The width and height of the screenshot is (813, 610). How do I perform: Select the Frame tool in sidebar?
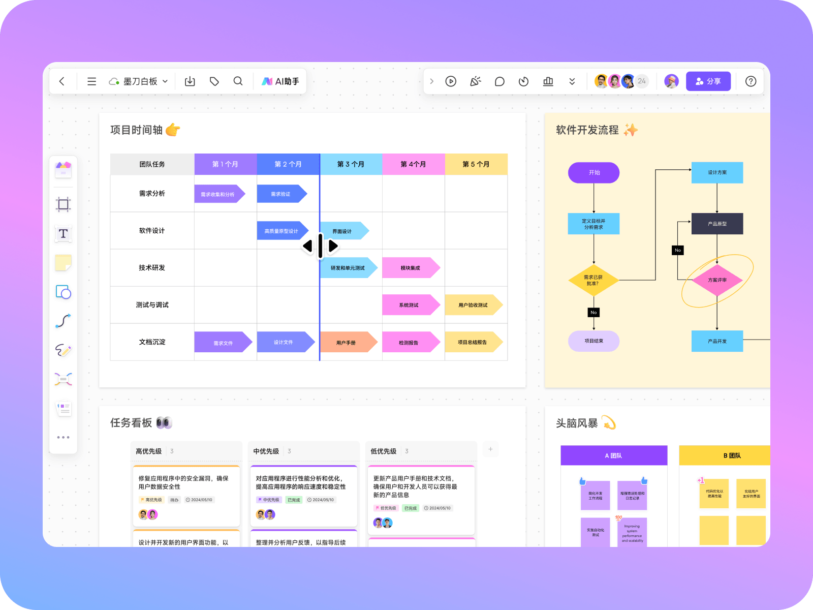(x=63, y=204)
